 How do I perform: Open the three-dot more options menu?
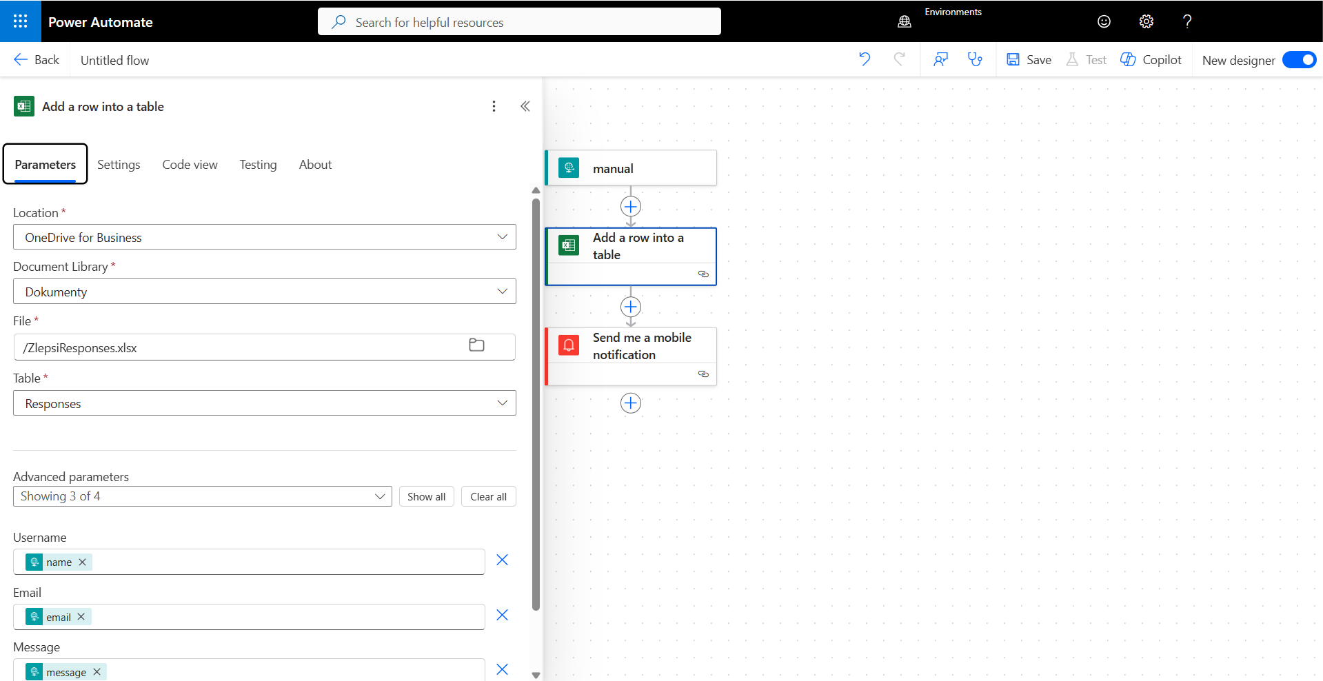pos(494,106)
